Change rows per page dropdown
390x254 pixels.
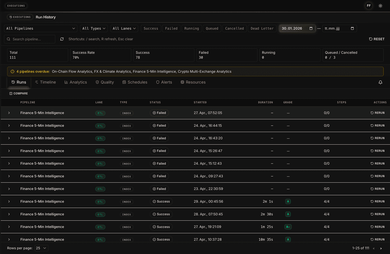(x=42, y=248)
